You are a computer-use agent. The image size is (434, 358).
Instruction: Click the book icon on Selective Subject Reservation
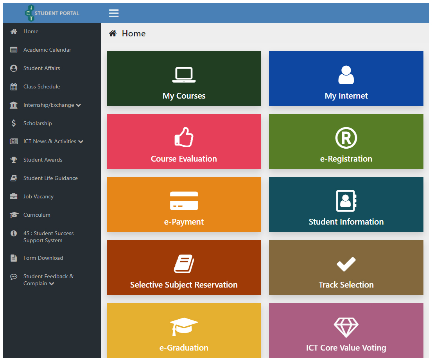pos(184,264)
